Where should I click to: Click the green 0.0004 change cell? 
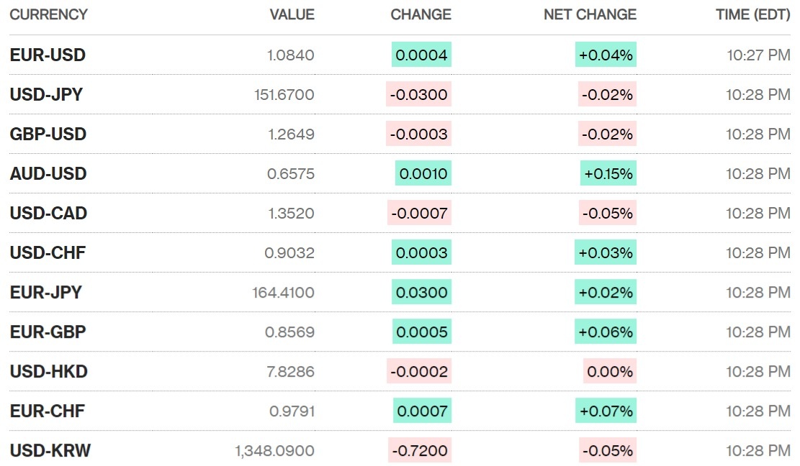pyautogui.click(x=422, y=55)
